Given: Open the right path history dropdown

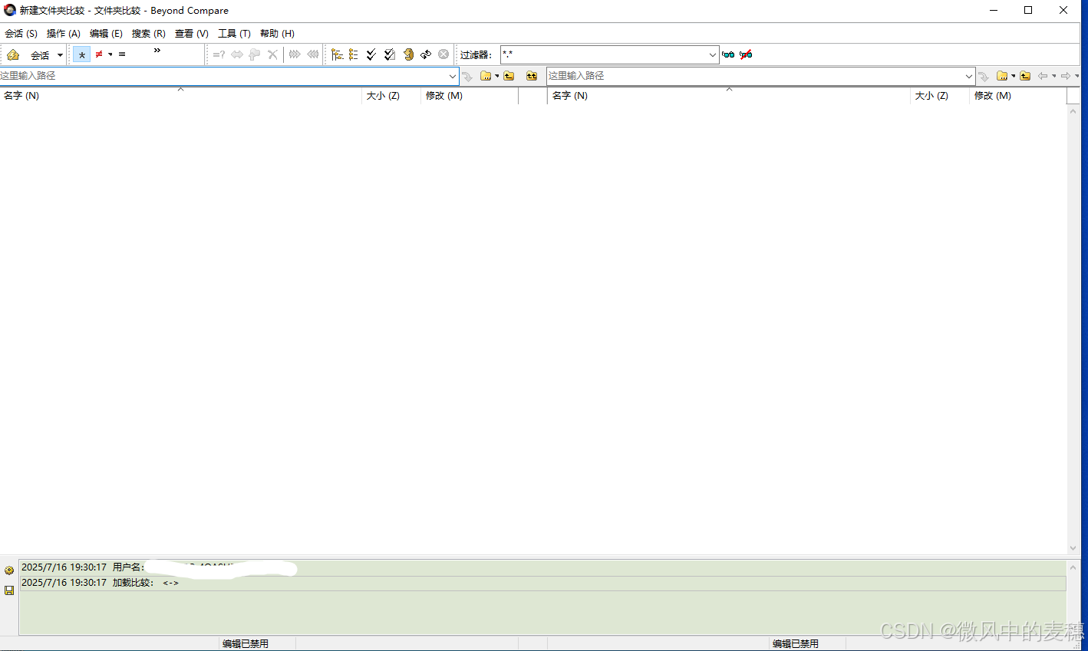Looking at the screenshot, I should tap(969, 76).
